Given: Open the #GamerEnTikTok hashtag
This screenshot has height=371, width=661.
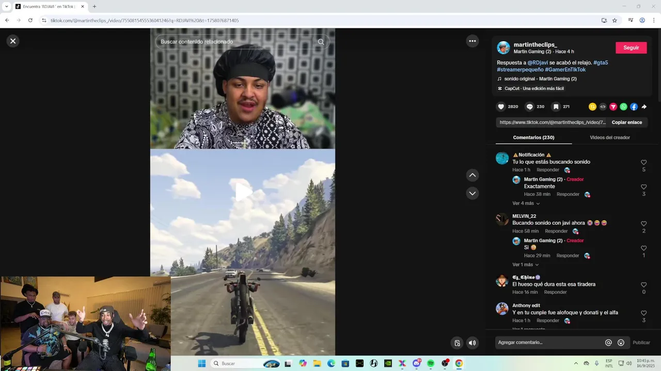Looking at the screenshot, I should (x=565, y=70).
